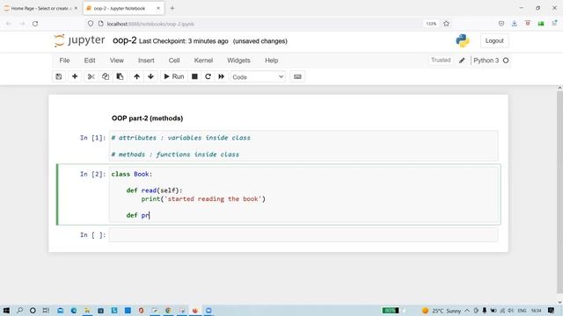
Task: Open the notification center icon
Action: point(552,310)
